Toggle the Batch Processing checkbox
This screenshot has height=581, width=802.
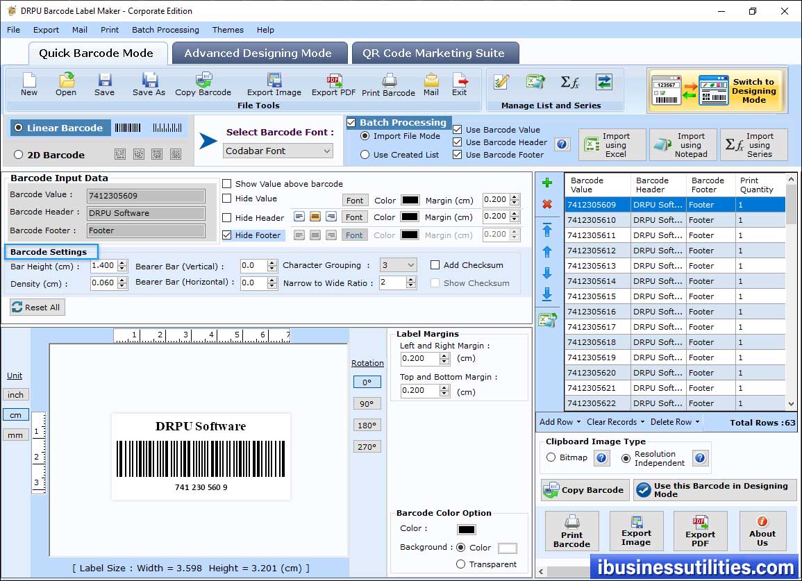tap(351, 122)
